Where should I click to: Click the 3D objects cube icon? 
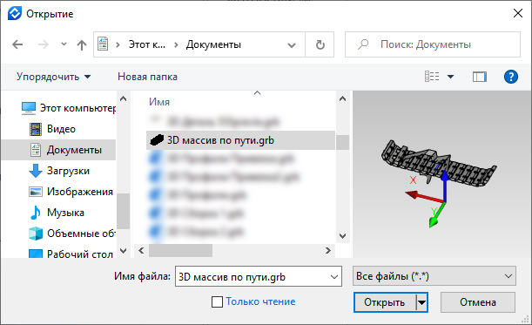click(x=36, y=234)
